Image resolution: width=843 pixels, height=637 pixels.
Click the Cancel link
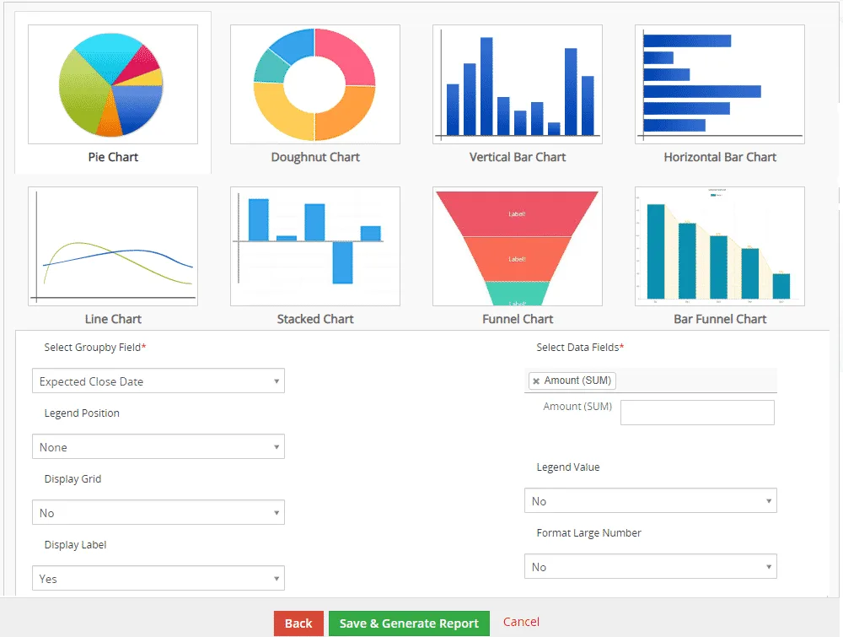pyautogui.click(x=521, y=622)
